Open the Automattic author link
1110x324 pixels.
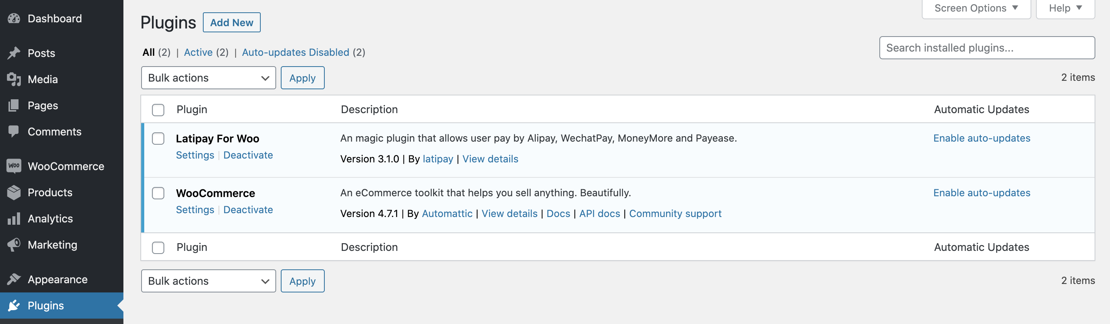[x=447, y=214]
